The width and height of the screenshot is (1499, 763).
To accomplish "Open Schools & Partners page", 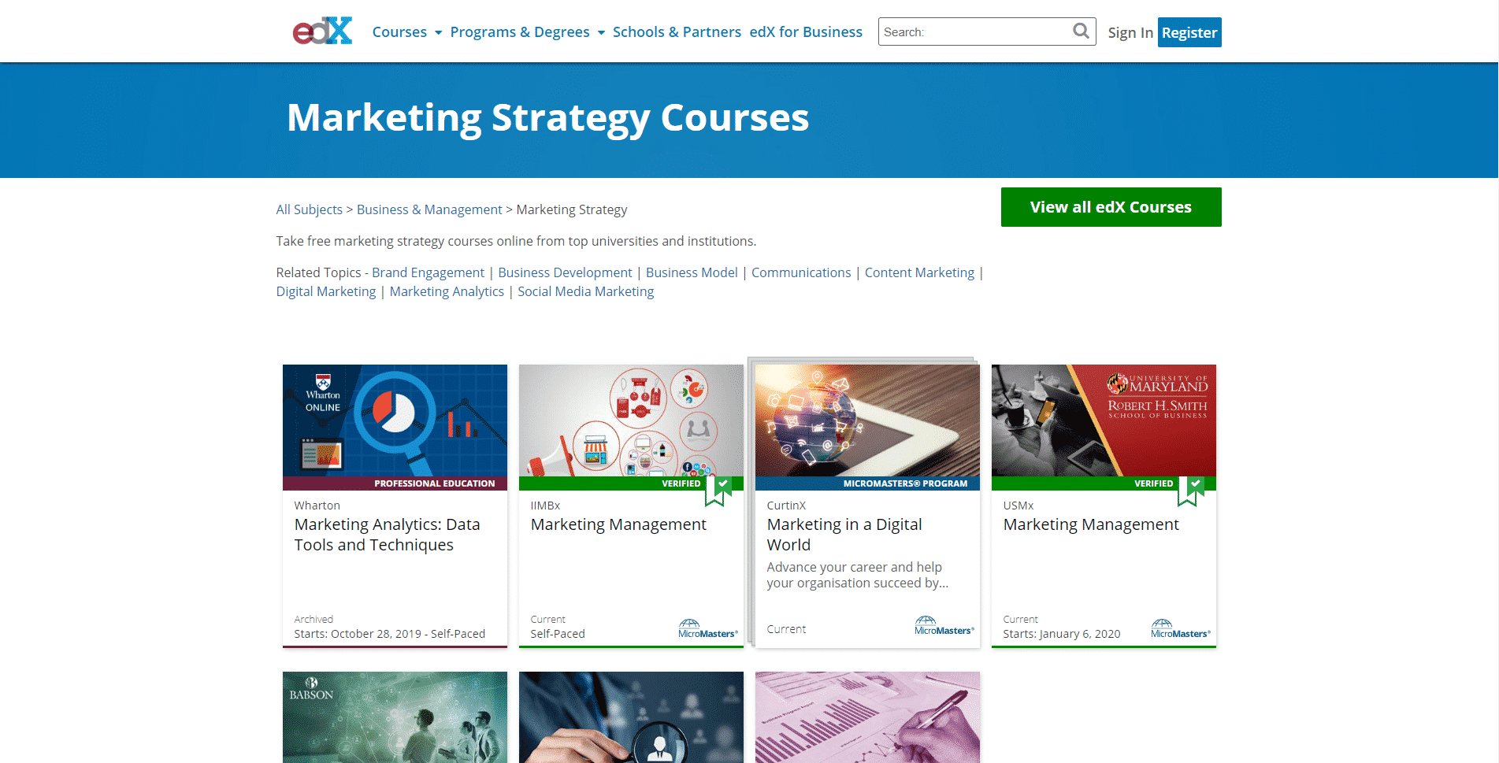I will pyautogui.click(x=677, y=32).
